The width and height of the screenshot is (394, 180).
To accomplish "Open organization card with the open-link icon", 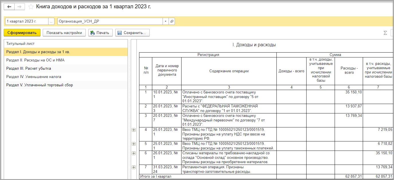I will click(172, 21).
